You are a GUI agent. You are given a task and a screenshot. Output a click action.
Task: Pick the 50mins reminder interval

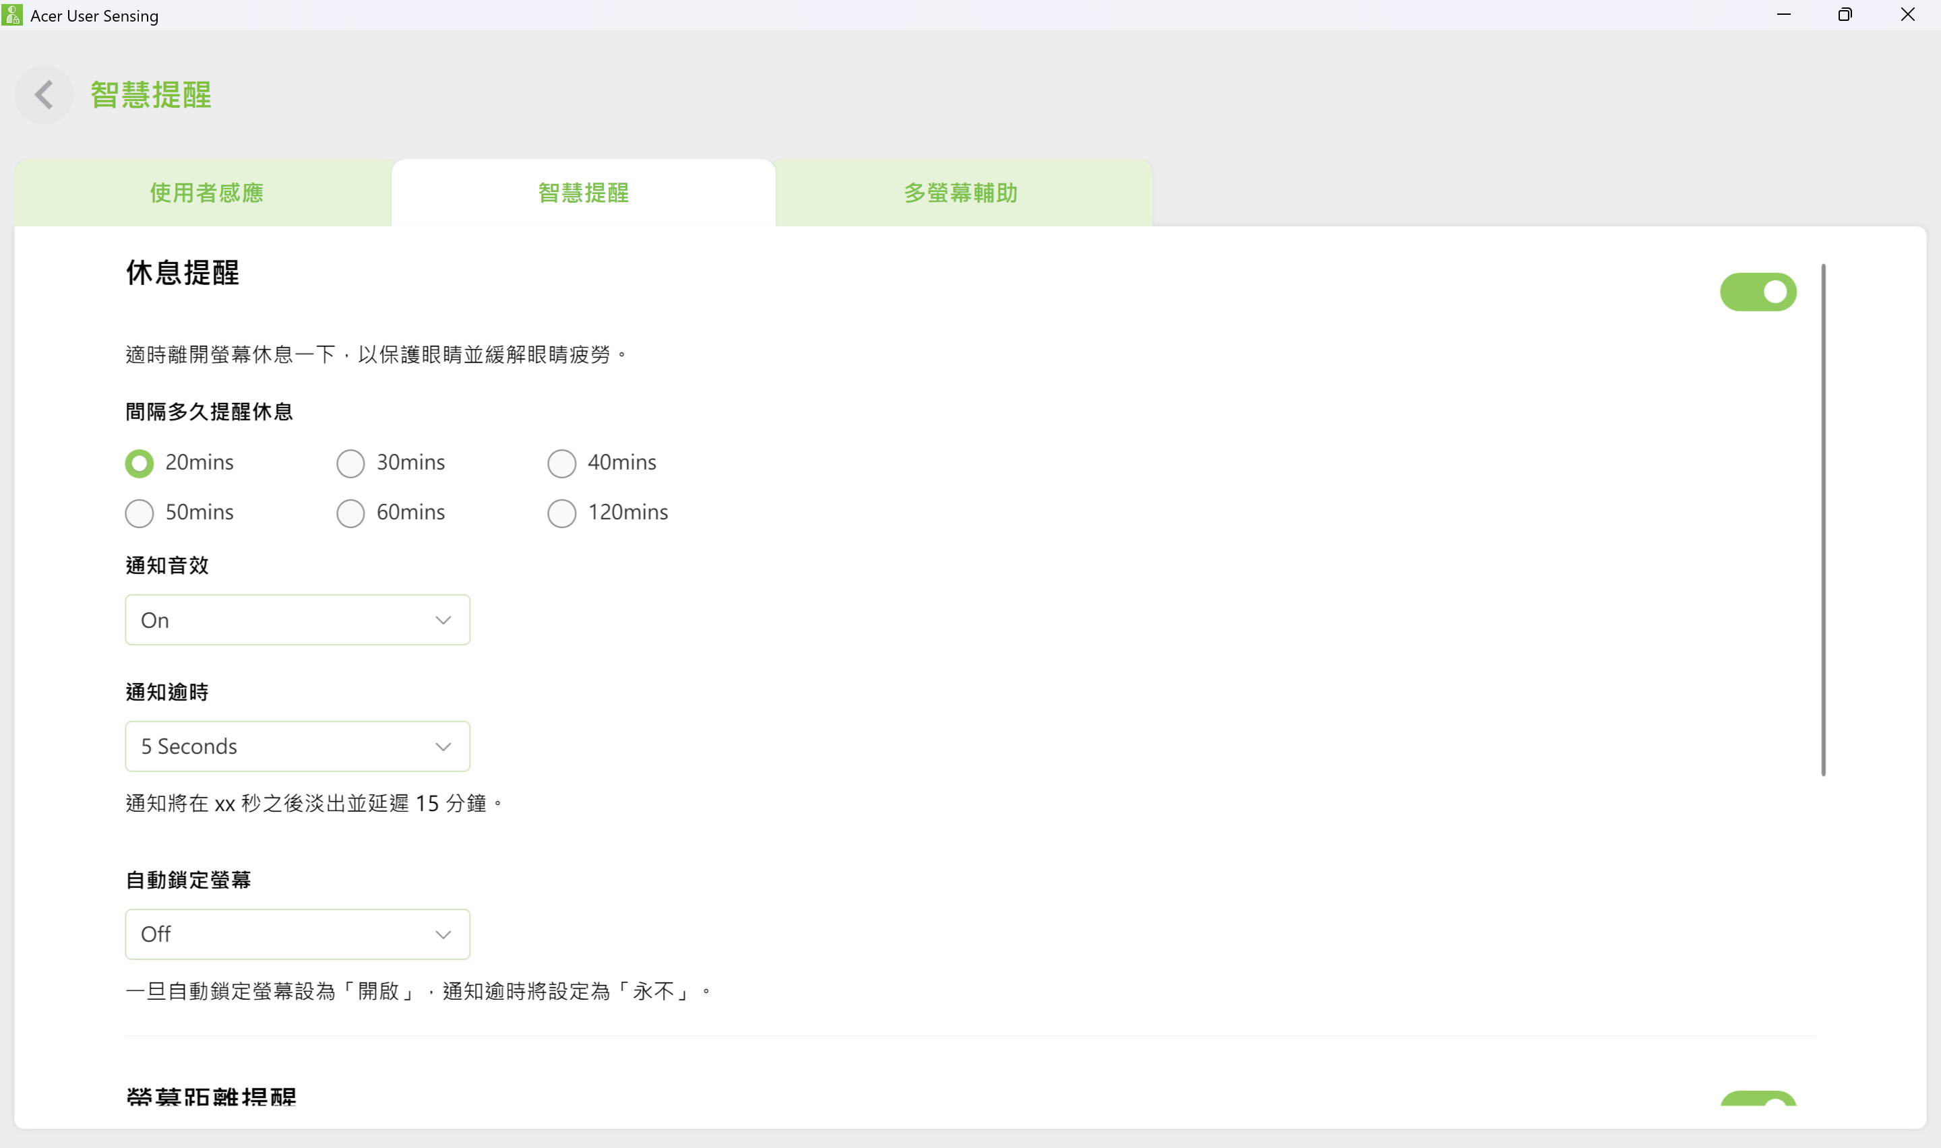click(140, 513)
